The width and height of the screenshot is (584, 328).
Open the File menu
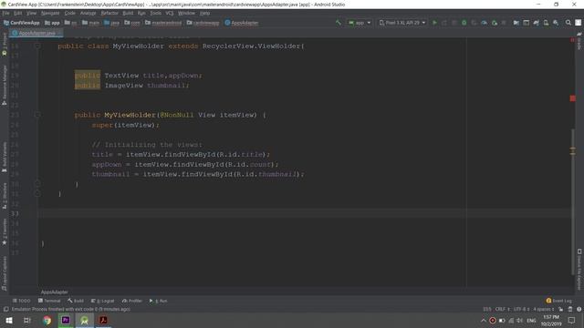6,13
